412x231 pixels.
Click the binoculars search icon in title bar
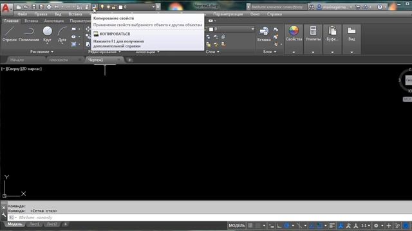[x=312, y=7]
